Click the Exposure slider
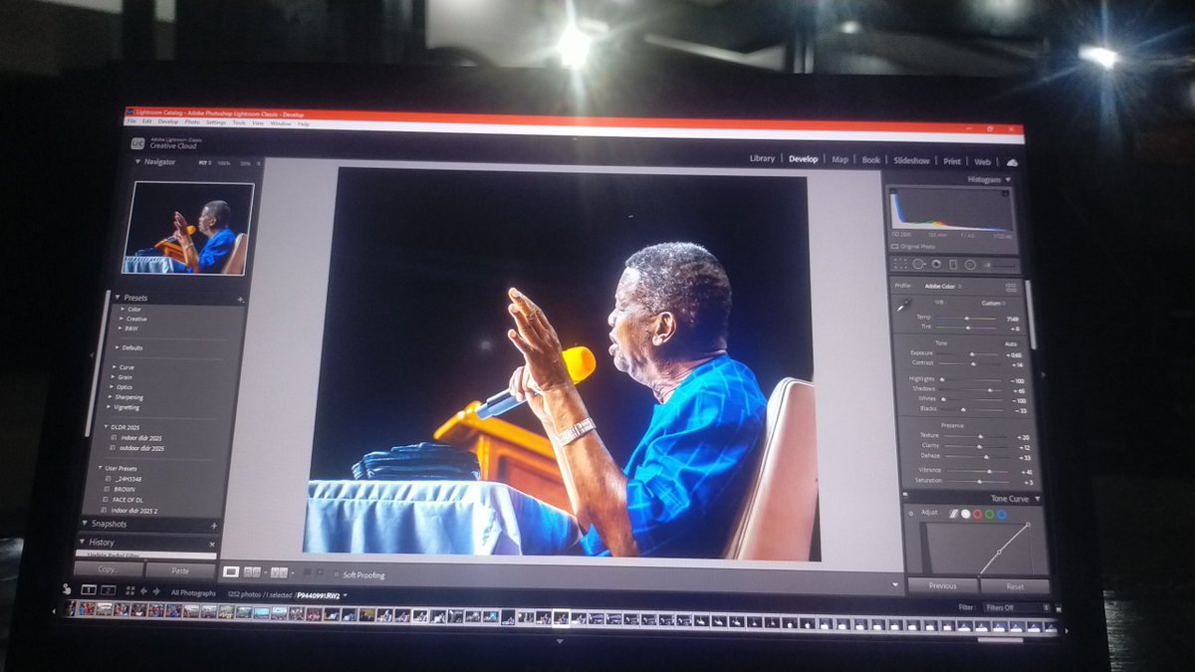Screen dimensions: 1195x672 click(970, 352)
